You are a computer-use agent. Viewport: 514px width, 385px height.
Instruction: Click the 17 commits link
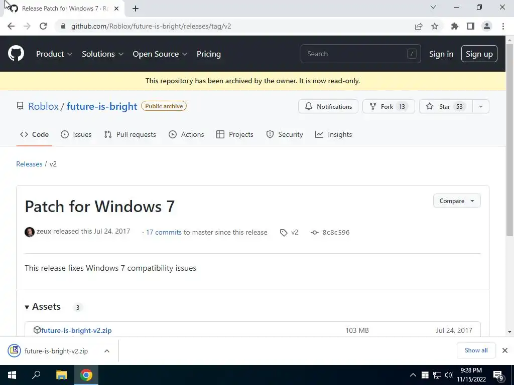164,233
